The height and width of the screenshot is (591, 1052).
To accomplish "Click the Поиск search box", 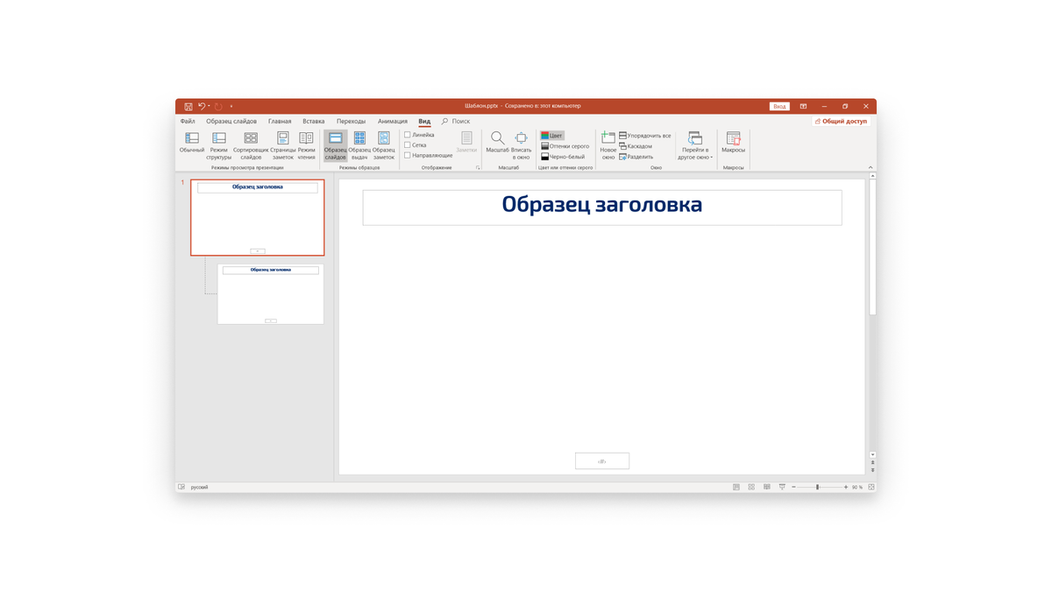I will [456, 122].
